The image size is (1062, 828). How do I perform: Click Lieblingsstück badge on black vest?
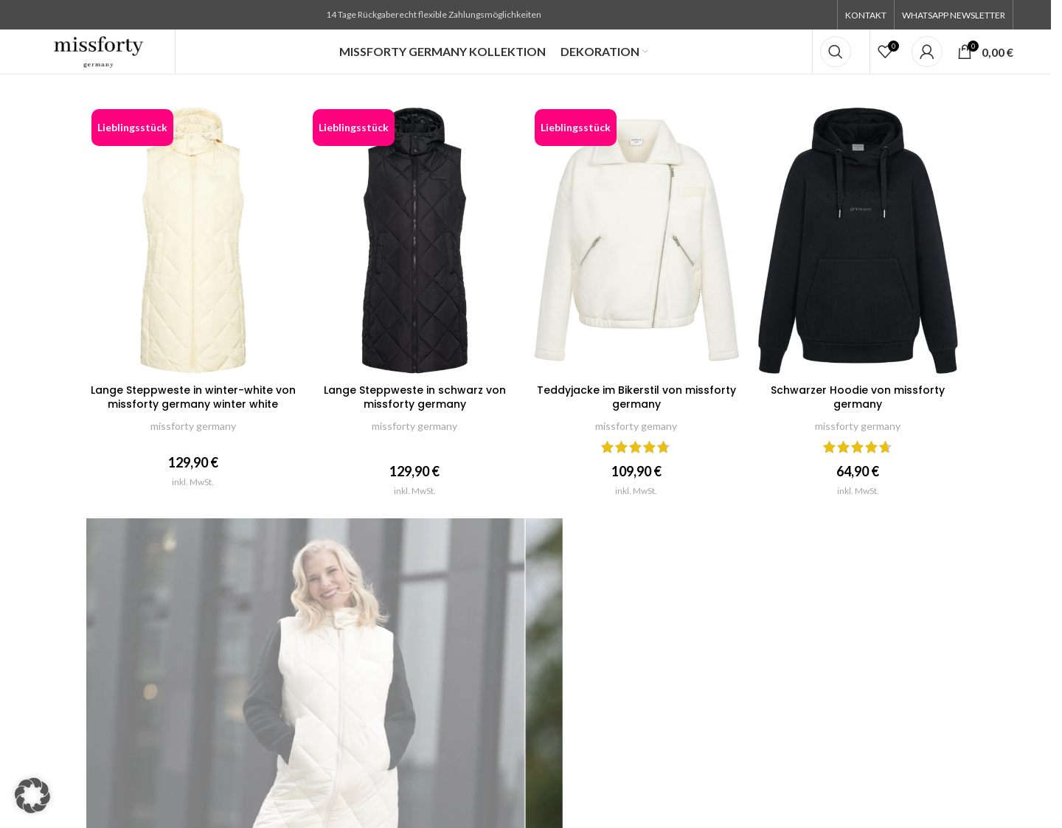(x=353, y=128)
